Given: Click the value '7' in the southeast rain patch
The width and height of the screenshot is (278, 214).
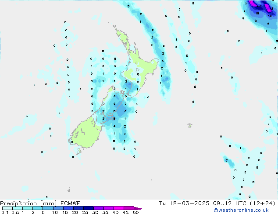Looking at the screenshot, I should coord(227,160).
